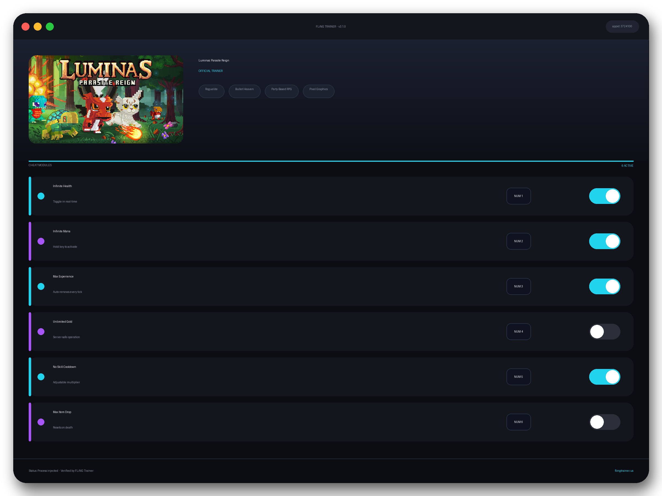662x496 pixels.
Task: Click the 6 ACTIVE counter
Action: coord(627,166)
